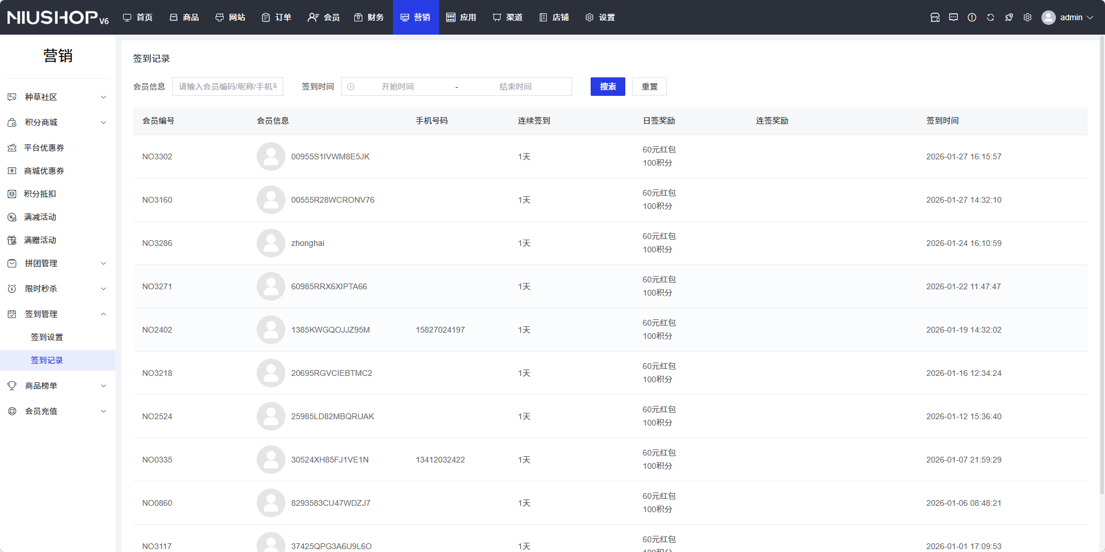
Task: Open 签到设置 in the sidebar
Action: (x=47, y=337)
